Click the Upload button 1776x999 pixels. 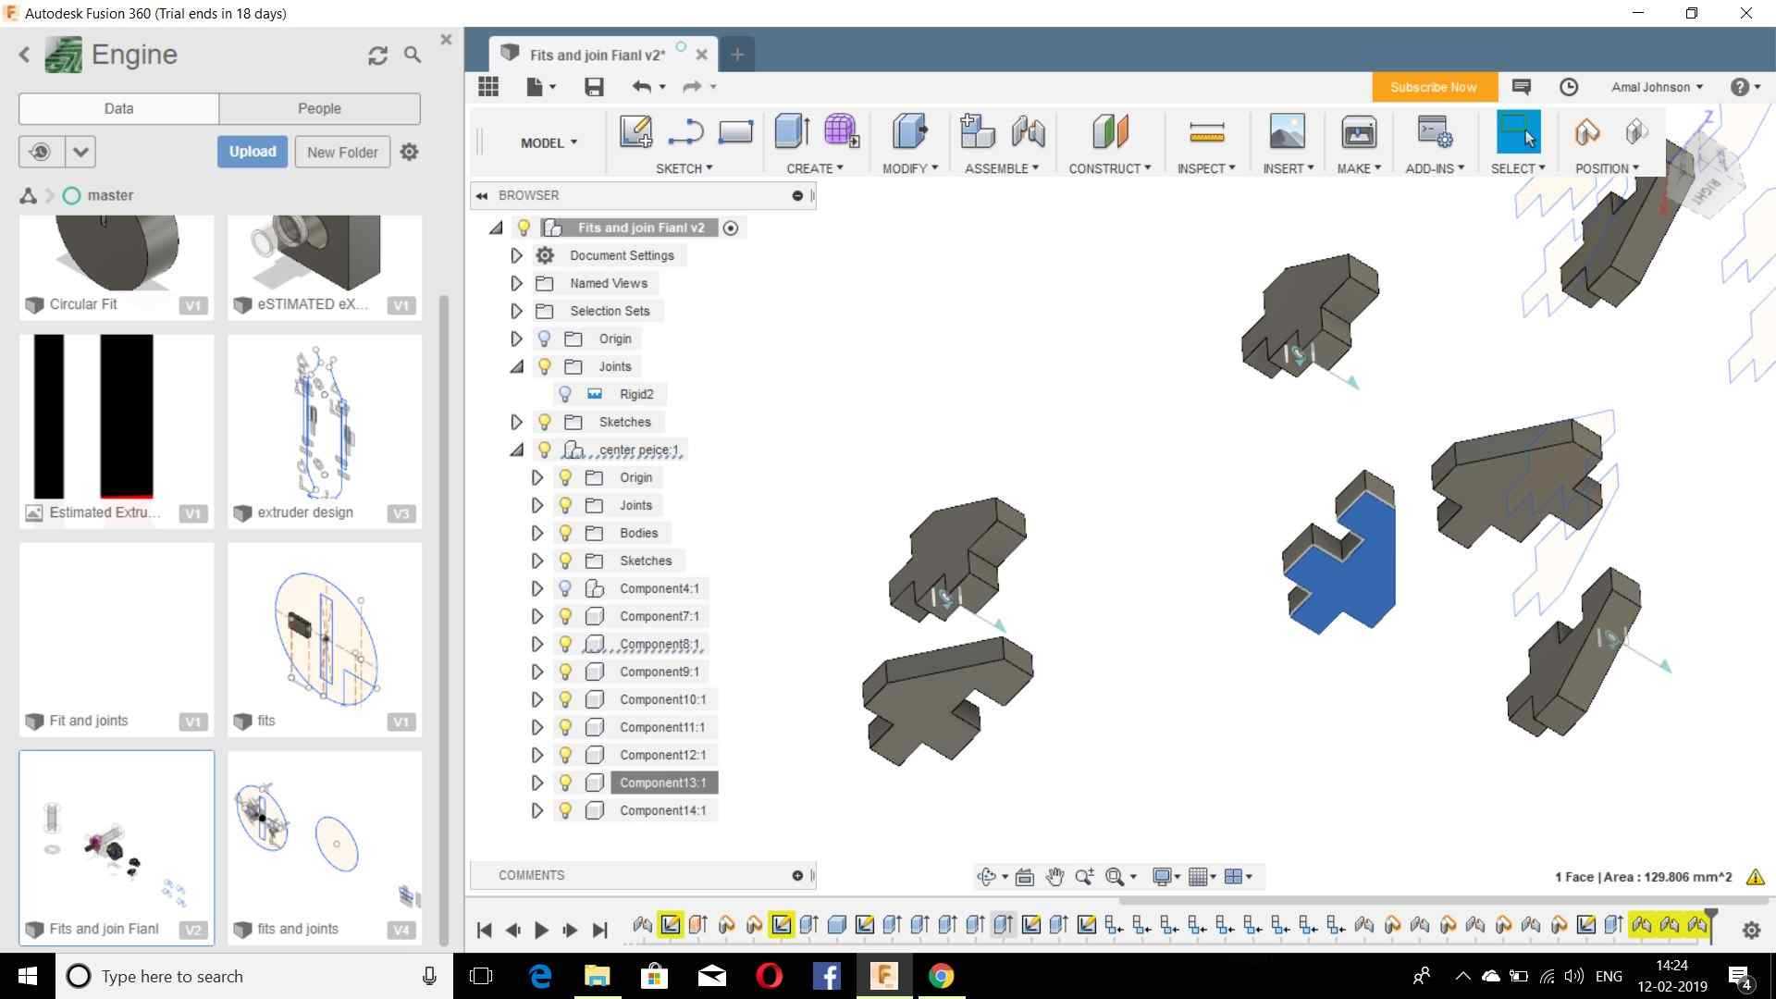[252, 152]
